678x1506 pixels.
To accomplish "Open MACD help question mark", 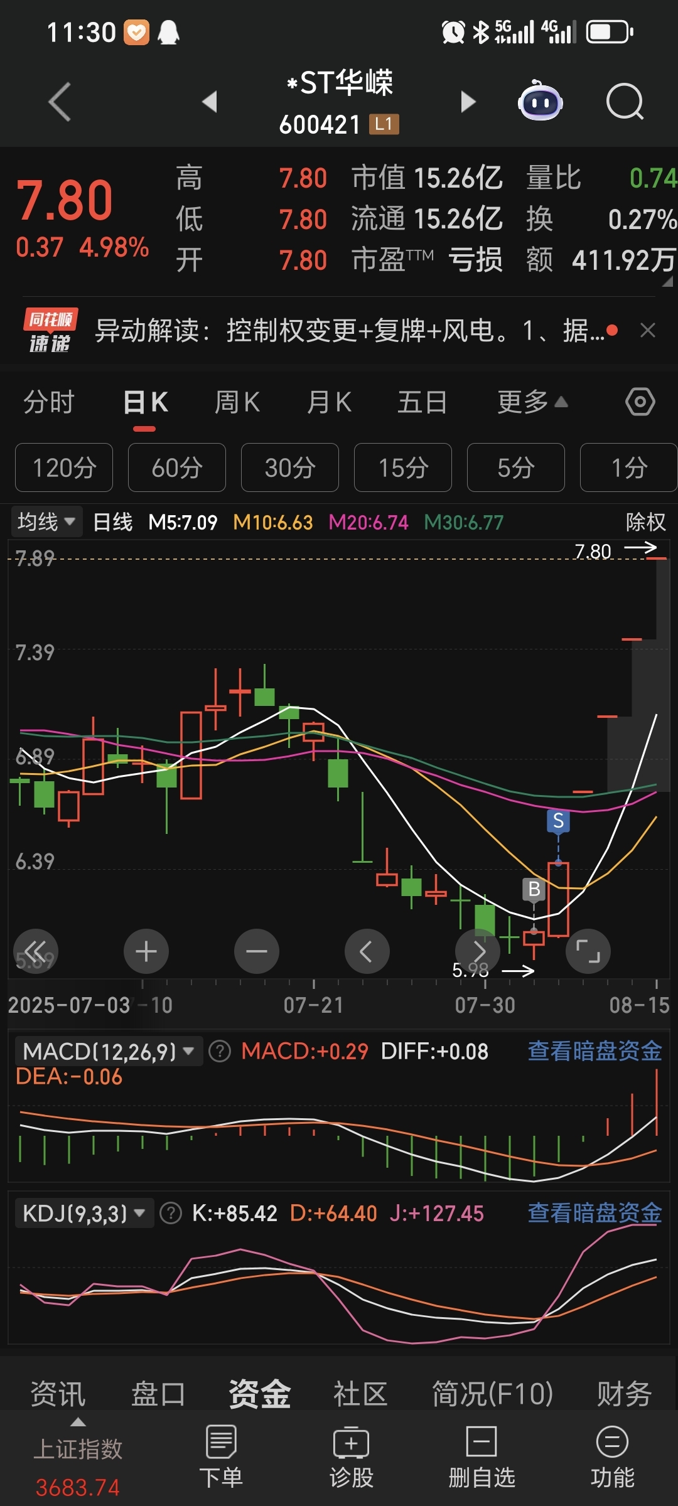I will click(220, 1051).
